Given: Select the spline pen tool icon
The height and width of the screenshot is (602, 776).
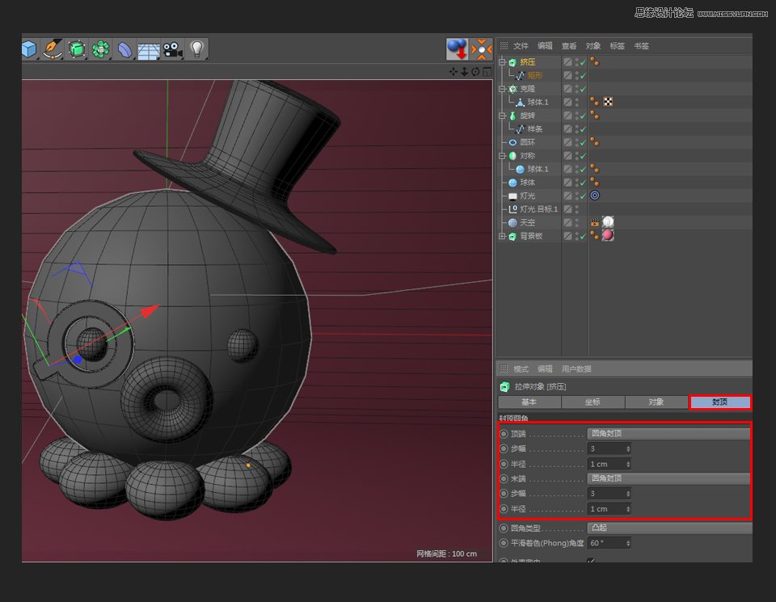Looking at the screenshot, I should (x=53, y=49).
